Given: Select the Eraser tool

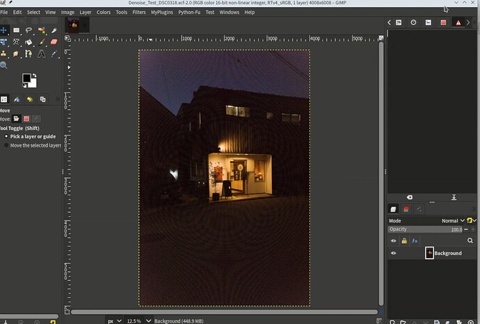Looking at the screenshot, I should coord(54,42).
